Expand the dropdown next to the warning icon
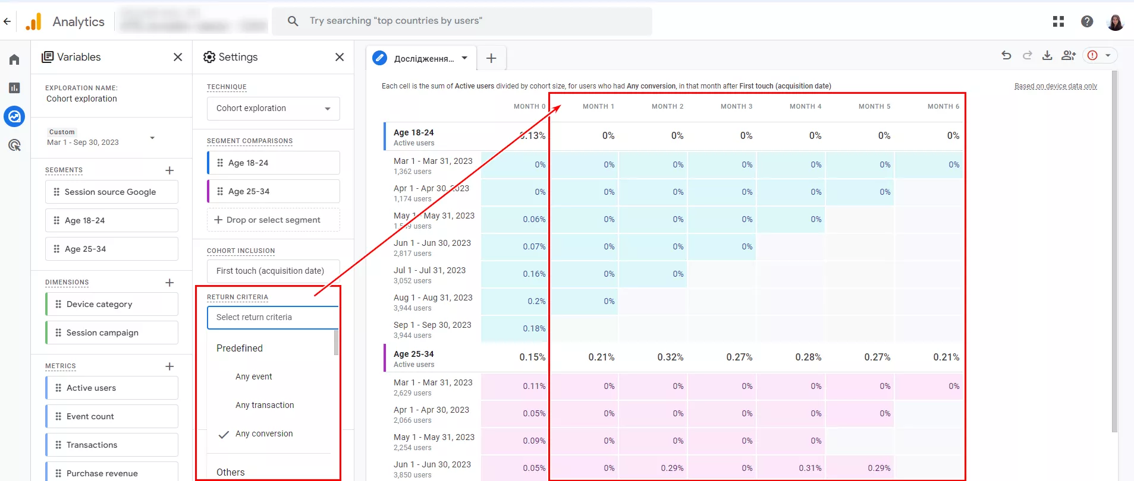Image resolution: width=1134 pixels, height=481 pixels. 1108,55
